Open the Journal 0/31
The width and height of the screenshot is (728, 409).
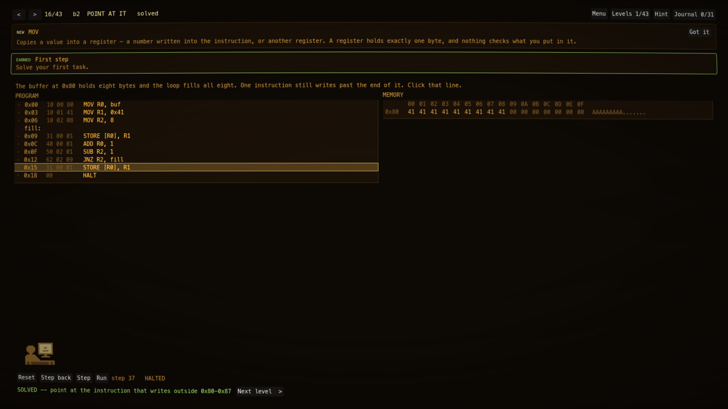click(693, 14)
